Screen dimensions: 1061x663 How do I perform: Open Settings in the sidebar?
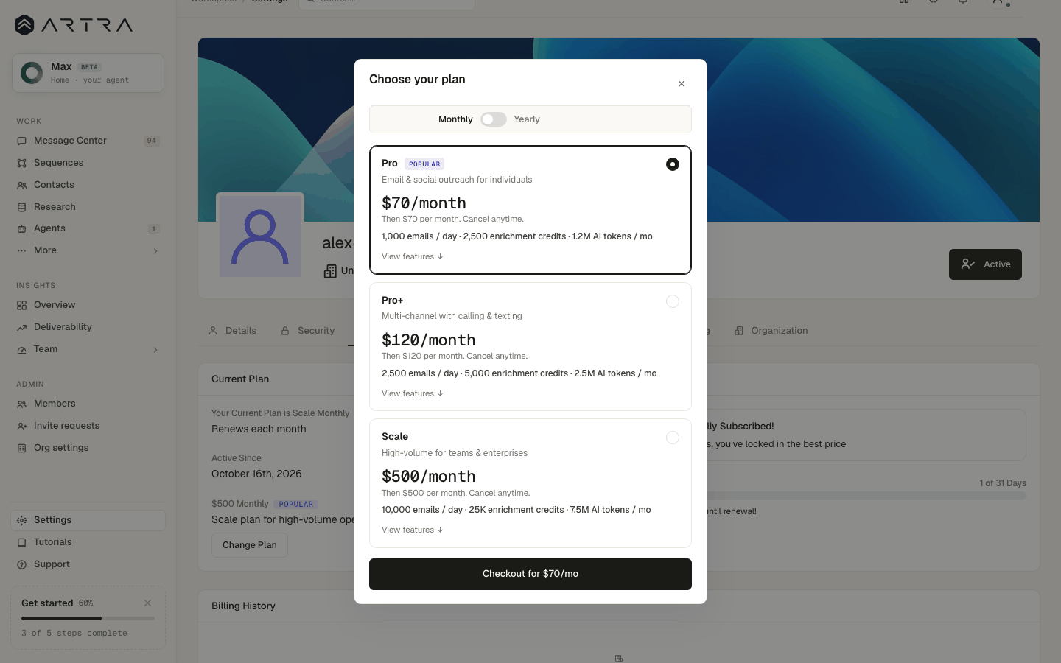point(88,520)
